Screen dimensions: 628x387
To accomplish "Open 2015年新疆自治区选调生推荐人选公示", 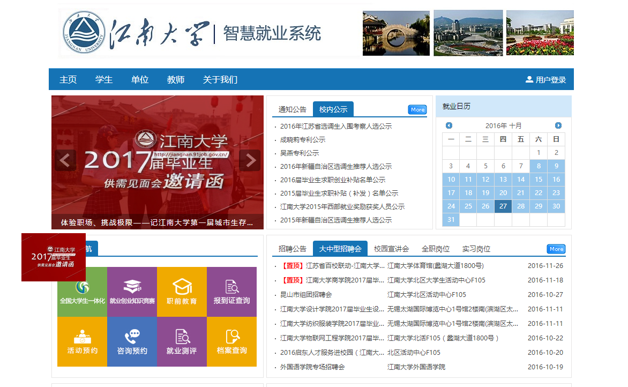I will pos(335,220).
